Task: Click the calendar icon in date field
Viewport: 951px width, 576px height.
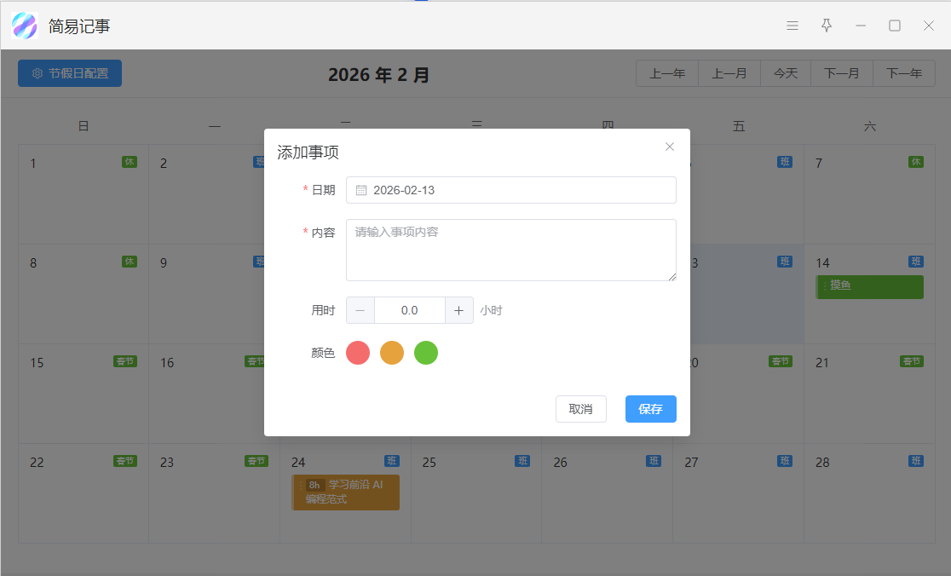Action: 361,190
